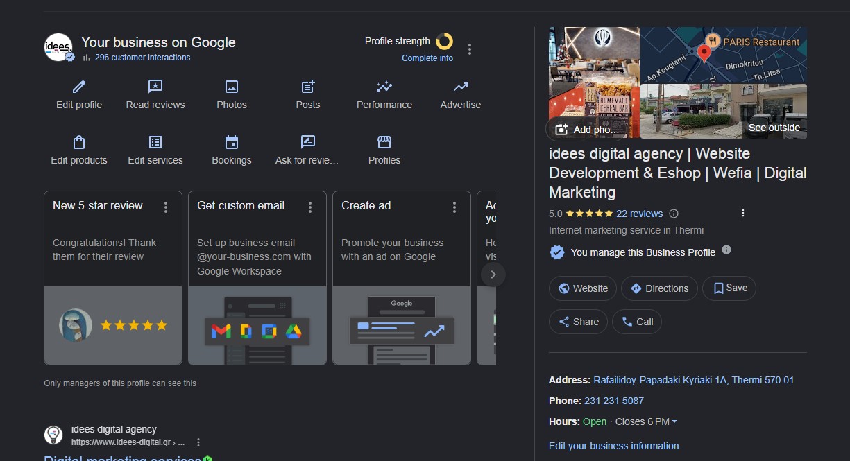Open Get custom email card options menu

click(x=310, y=207)
